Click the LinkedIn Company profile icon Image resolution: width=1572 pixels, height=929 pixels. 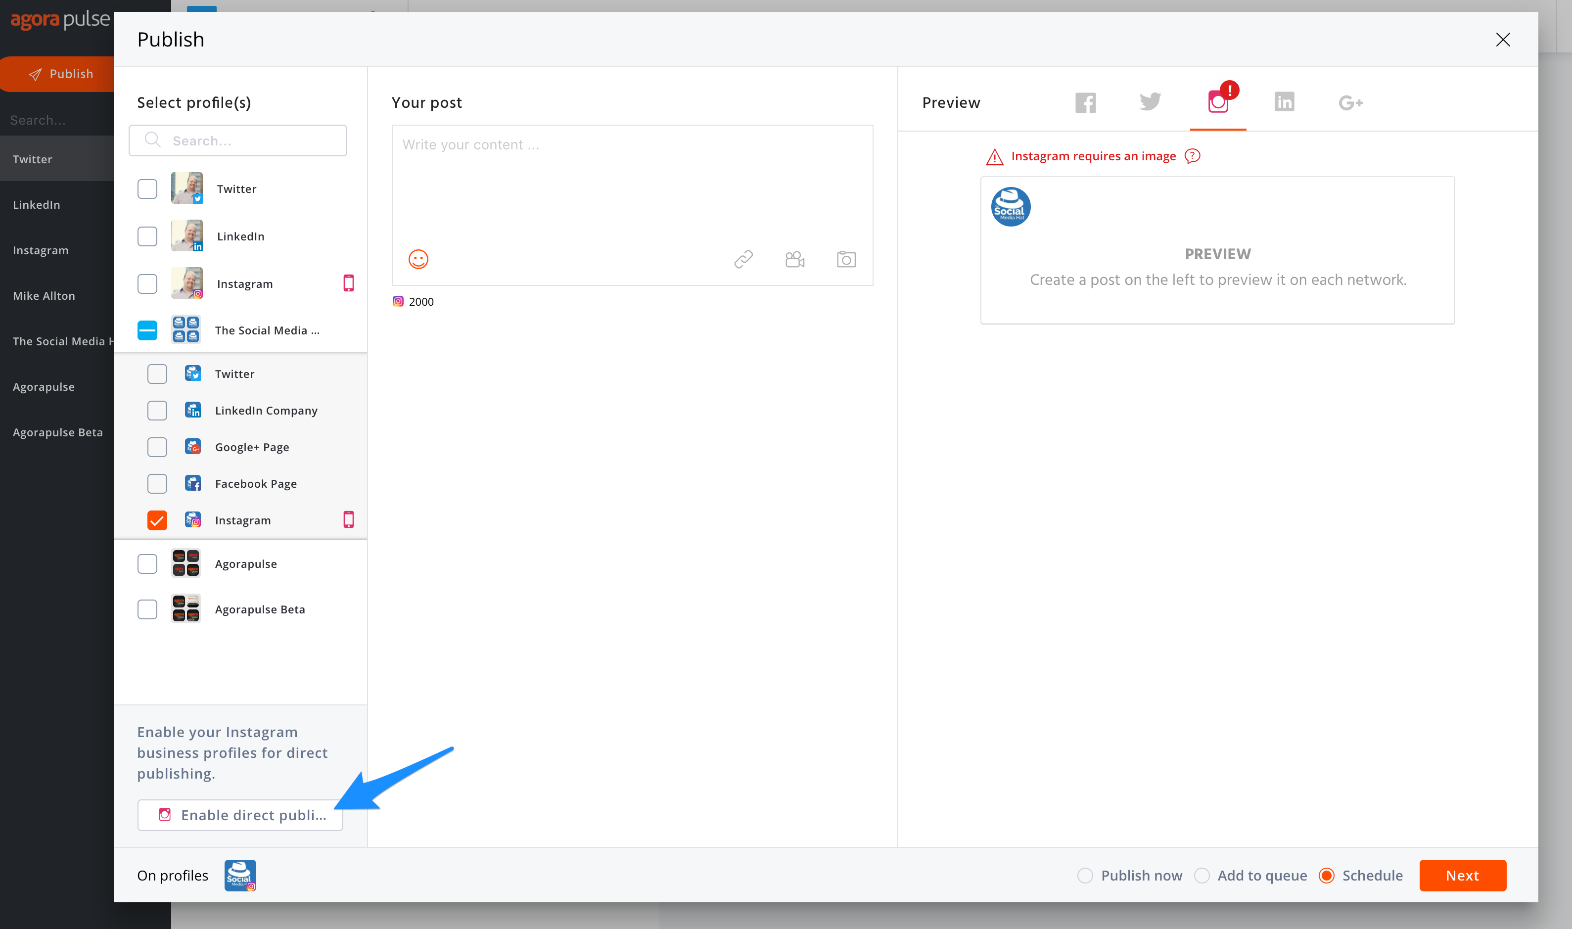193,410
